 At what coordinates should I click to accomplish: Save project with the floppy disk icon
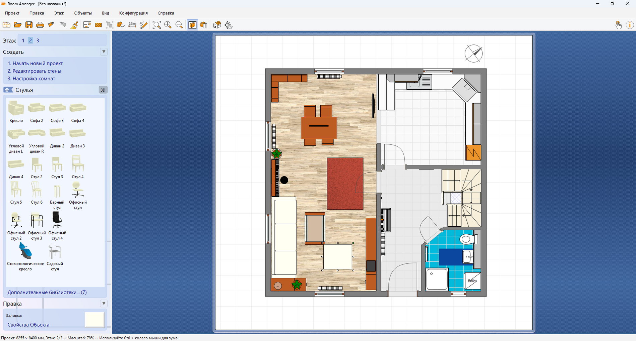click(29, 25)
